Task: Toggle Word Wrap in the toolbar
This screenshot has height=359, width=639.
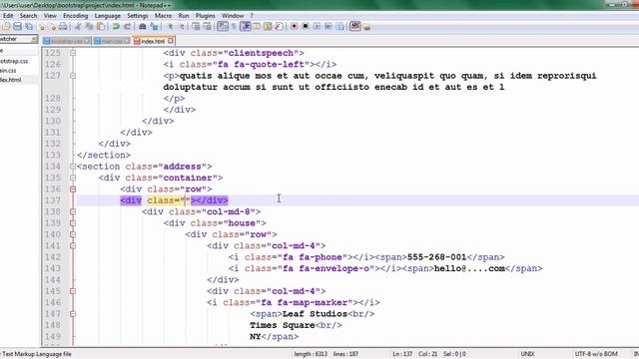Action: (x=223, y=27)
